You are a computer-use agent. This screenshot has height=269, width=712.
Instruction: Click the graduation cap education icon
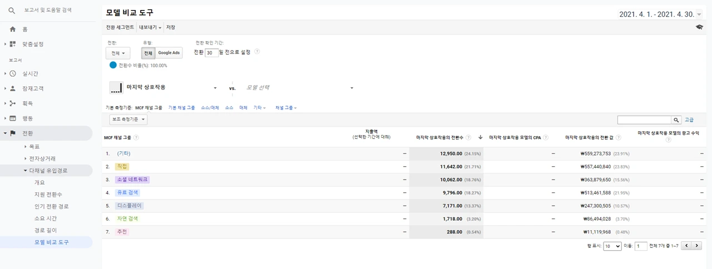(699, 27)
